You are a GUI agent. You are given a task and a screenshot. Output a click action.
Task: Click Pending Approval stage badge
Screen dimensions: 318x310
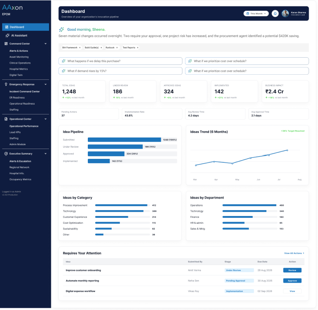tap(239, 281)
